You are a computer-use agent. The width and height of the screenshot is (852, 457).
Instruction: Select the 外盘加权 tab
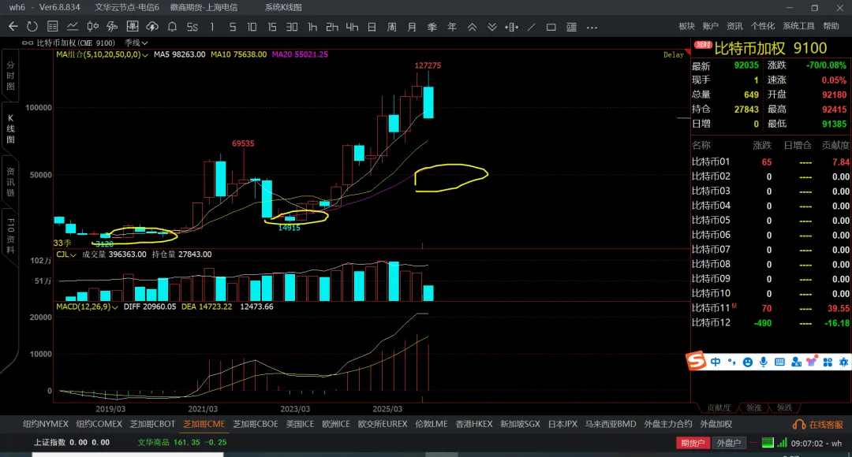coord(716,424)
